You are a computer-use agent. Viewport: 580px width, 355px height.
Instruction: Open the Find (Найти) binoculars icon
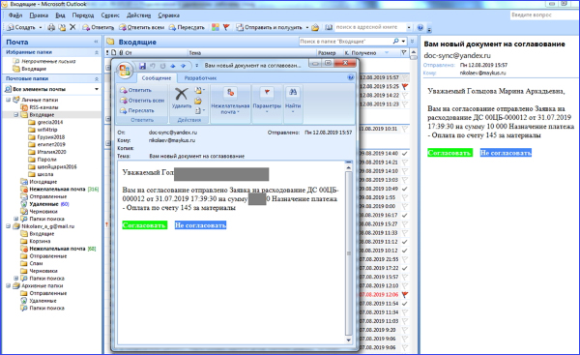click(293, 93)
